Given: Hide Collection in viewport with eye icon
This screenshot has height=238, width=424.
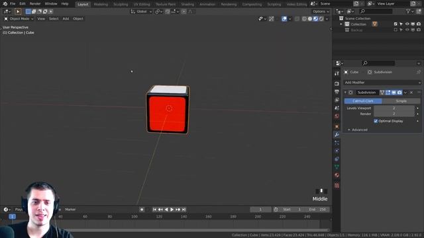Looking at the screenshot, I should pyautogui.click(x=407, y=24).
